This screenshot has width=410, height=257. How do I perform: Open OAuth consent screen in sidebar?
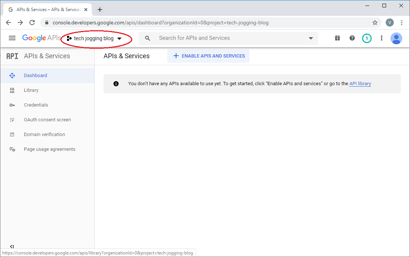coord(47,120)
